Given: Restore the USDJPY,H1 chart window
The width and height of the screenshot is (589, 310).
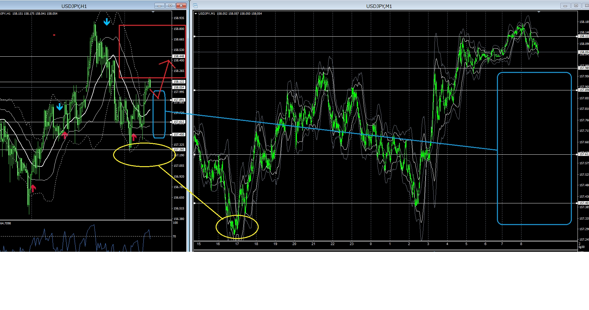Looking at the screenshot, I should pyautogui.click(x=170, y=6).
